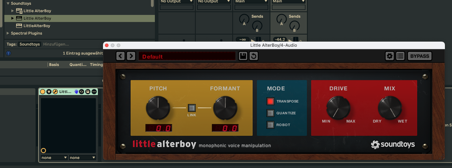
Task: Save device preset via disk icon
Action: 88,92
